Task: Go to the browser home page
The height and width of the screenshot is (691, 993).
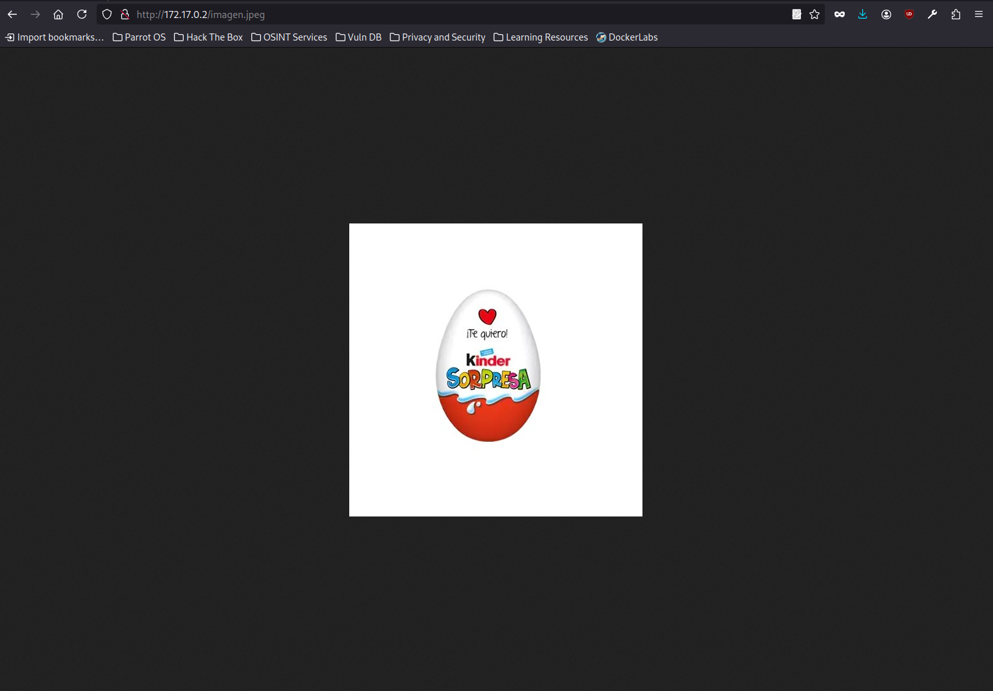Action: tap(58, 14)
